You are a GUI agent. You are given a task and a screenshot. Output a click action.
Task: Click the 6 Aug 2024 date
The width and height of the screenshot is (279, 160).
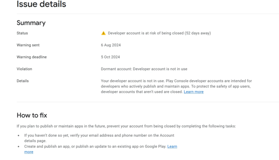[111, 45]
